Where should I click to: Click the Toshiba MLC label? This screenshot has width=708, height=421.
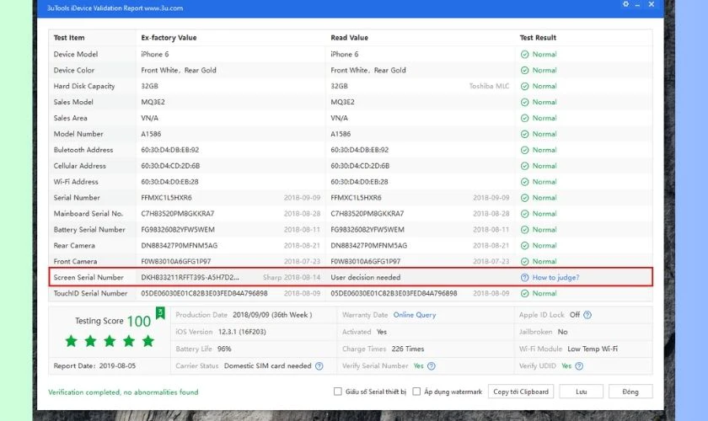coord(489,86)
